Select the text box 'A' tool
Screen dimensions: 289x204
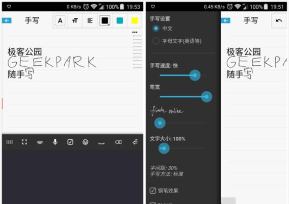60,20
